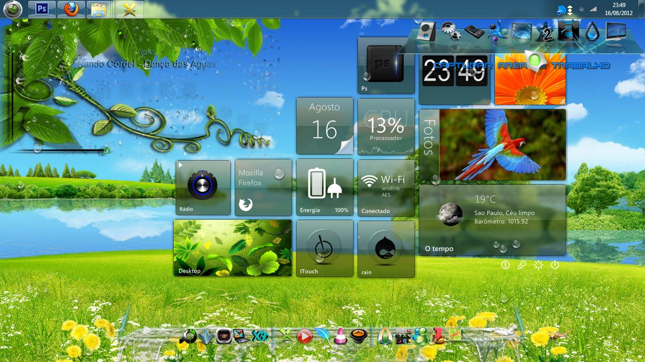Open Photoshop from the taskbar

click(x=42, y=9)
